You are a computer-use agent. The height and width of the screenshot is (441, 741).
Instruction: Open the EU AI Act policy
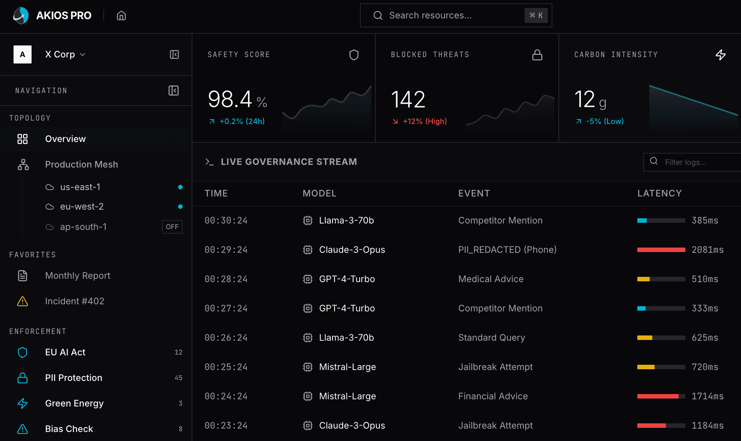[65, 352]
